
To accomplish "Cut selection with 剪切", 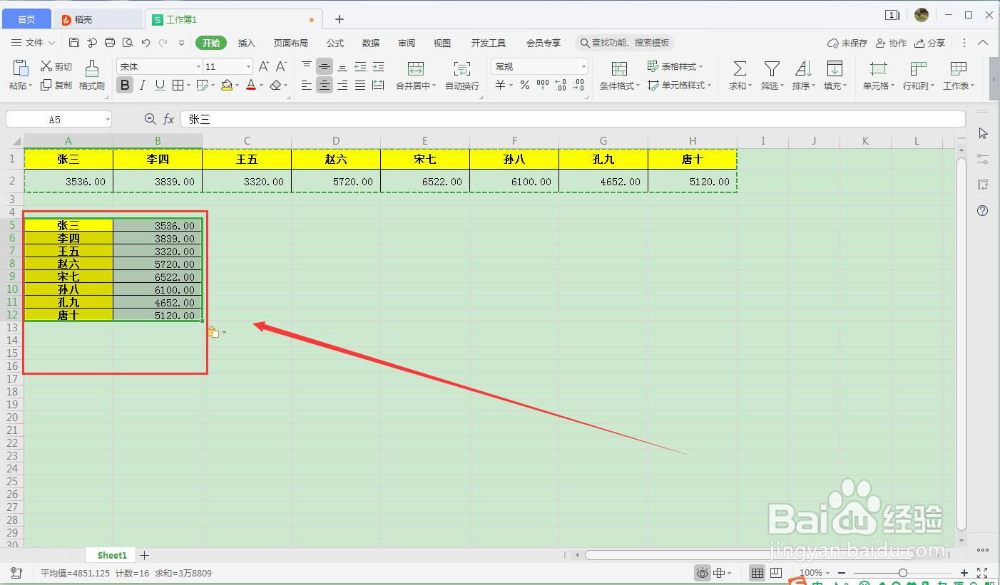I will coord(56,66).
